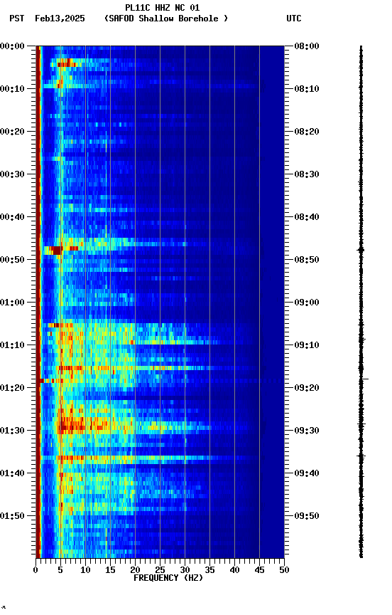Click the '00:40' PST time label
Screen dimensions: 392x615
tap(12, 217)
